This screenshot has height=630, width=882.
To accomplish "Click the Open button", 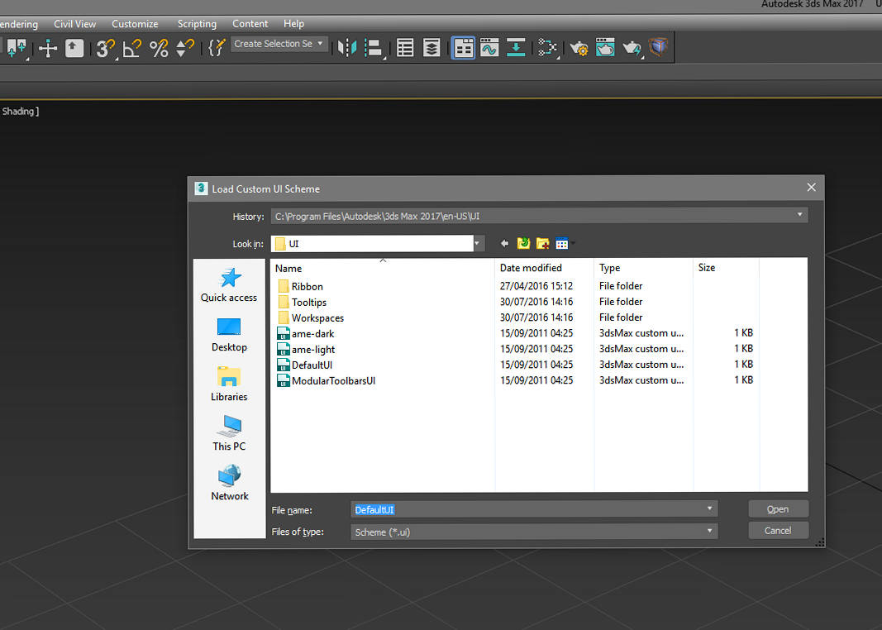I will click(778, 509).
